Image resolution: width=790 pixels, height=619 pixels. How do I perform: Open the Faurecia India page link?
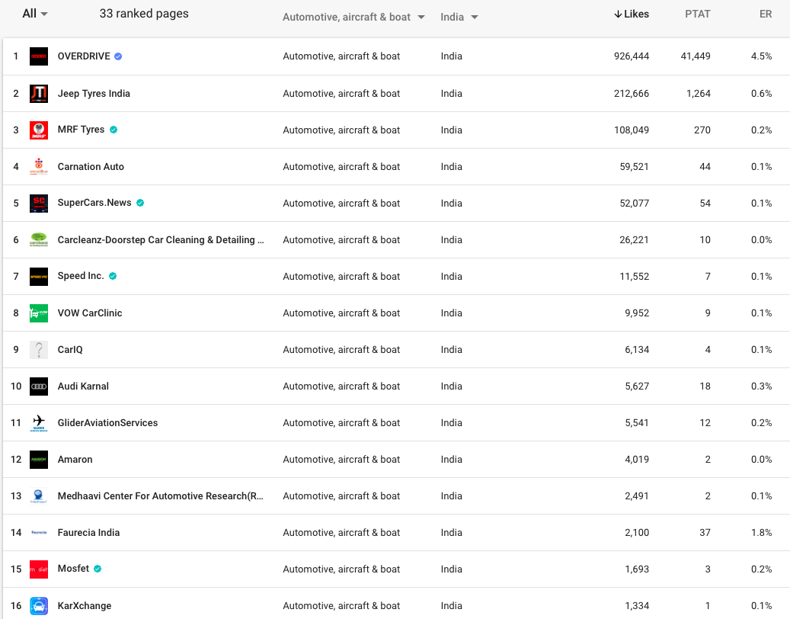coord(88,532)
